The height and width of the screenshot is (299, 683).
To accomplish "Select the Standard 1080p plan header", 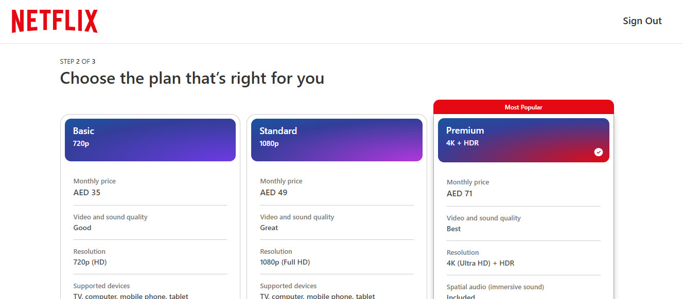I will click(337, 140).
